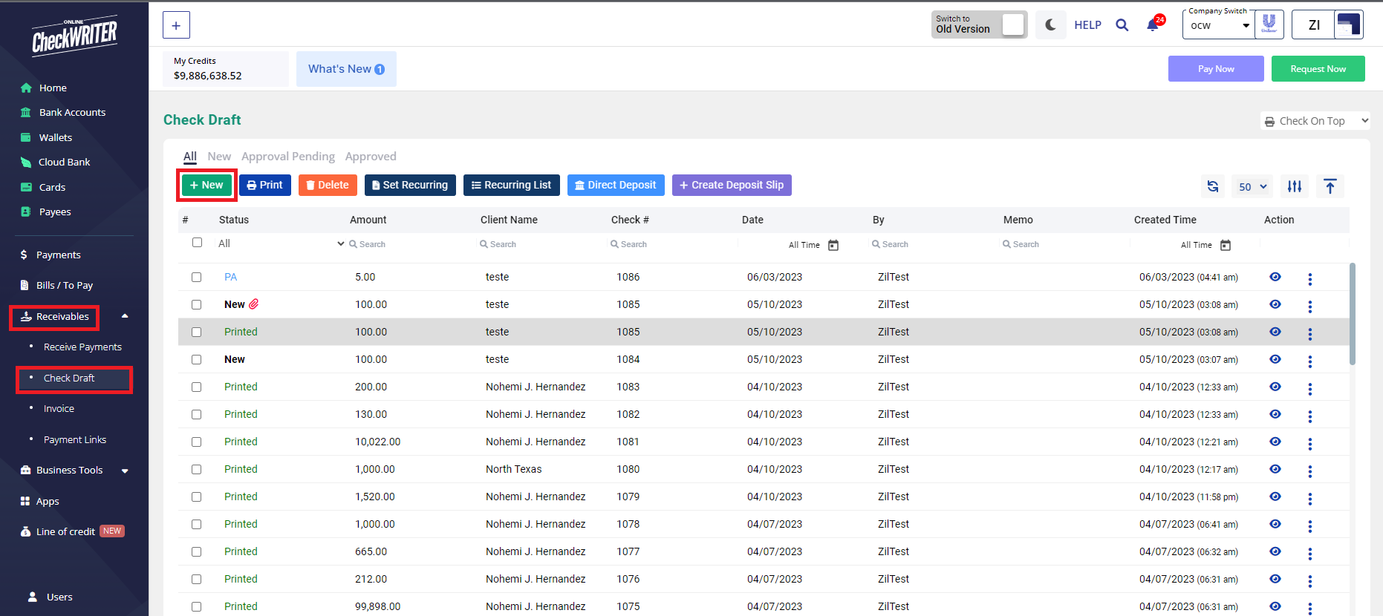The width and height of the screenshot is (1383, 616).
Task: Open three-dot menu for check 1086
Action: [x=1309, y=279]
